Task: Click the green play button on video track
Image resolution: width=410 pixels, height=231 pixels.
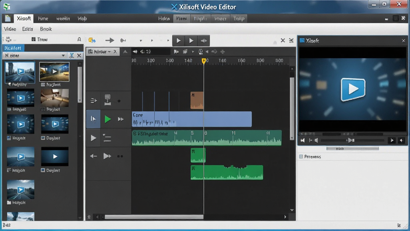Action: [x=107, y=119]
